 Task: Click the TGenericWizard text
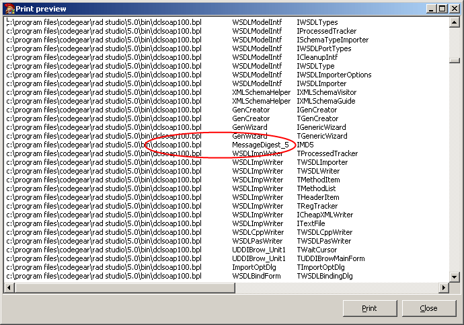[x=322, y=136]
